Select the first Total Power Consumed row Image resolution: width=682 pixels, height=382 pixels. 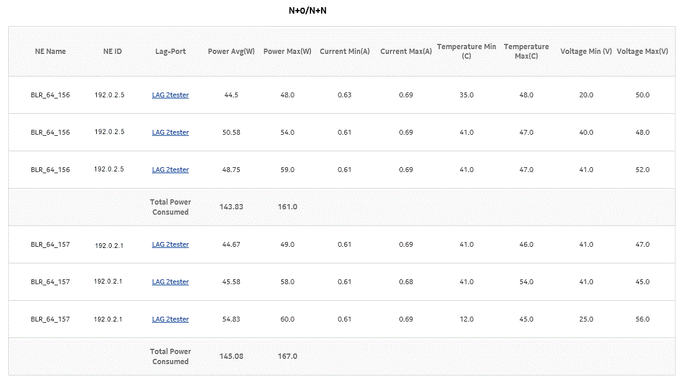(x=170, y=207)
